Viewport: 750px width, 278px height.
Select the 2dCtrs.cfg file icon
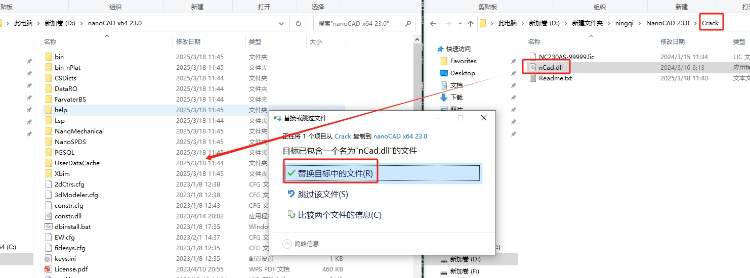49,184
